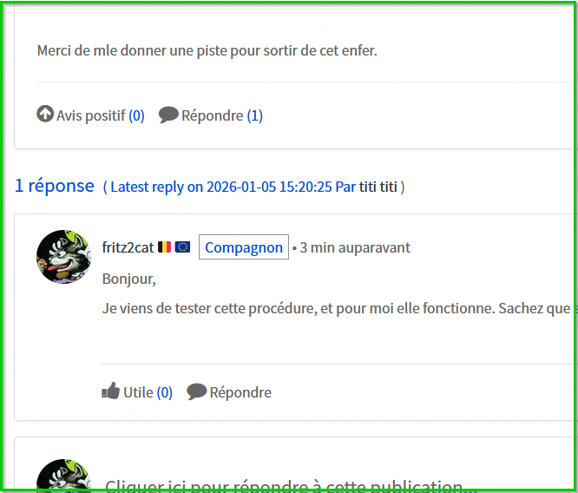Click the (1) reply count on the post
This screenshot has width=578, height=493.
coord(255,115)
